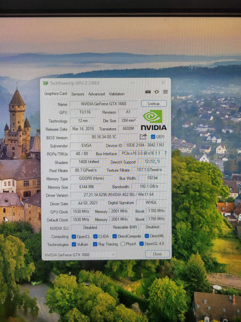Click the Device ID value 10DE 2184

point(145,145)
